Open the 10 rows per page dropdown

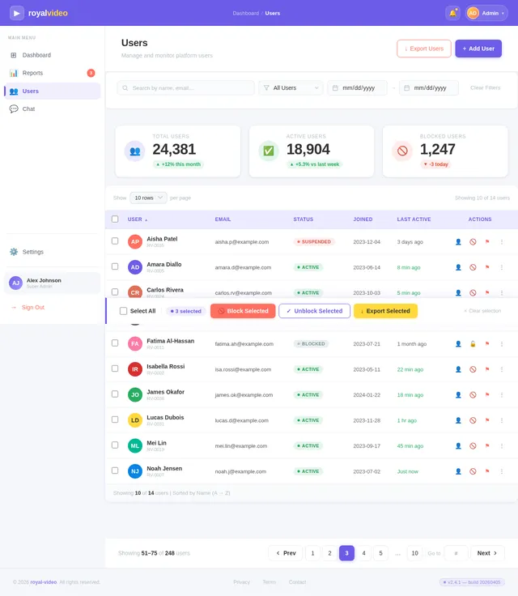(148, 198)
